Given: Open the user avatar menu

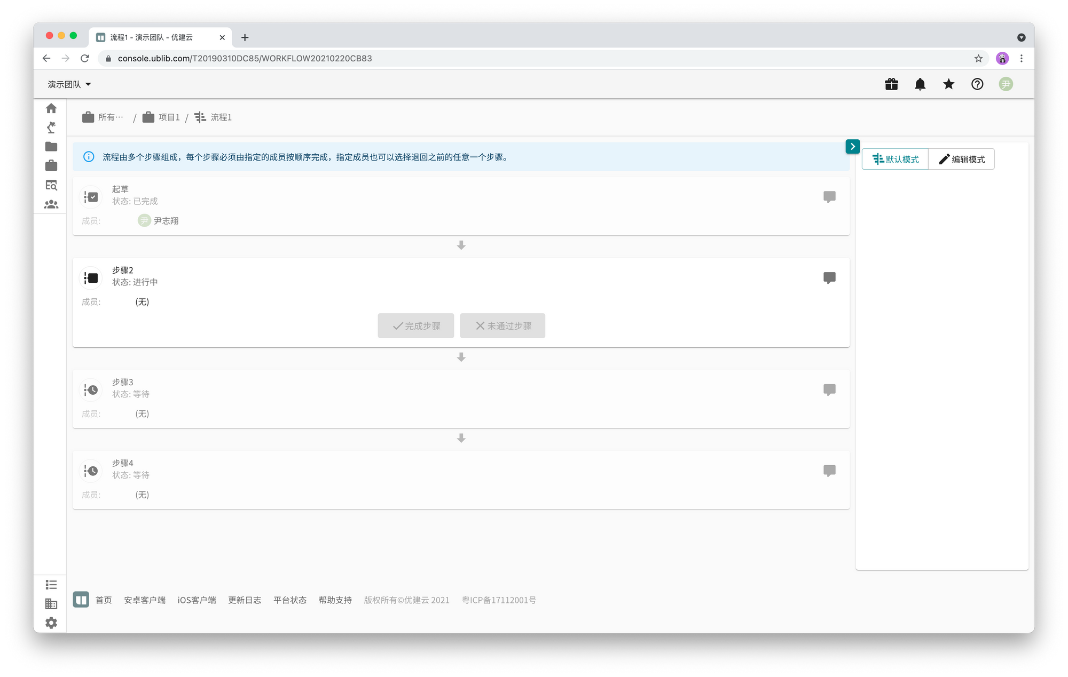Looking at the screenshot, I should 1006,84.
